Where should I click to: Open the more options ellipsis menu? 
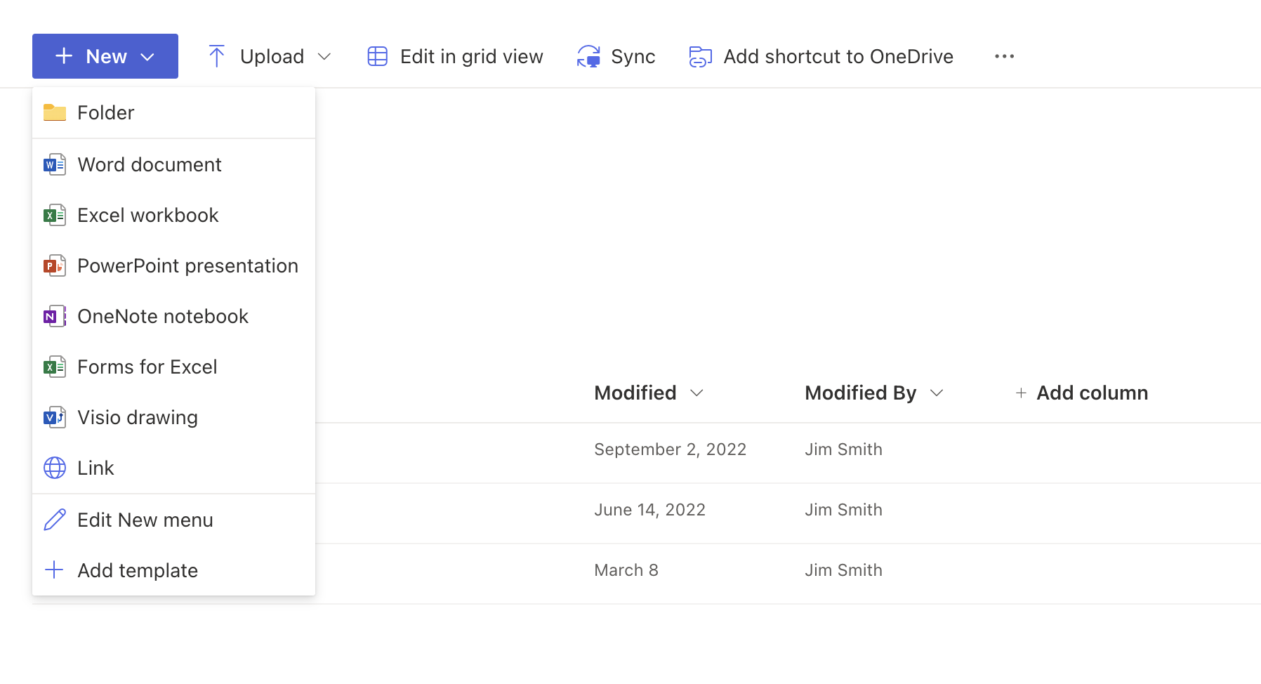[1004, 56]
